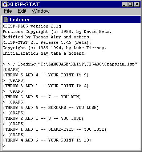Click the "BOXCARS -- YOU LOSE" output line
Image resolution: width=142 pixels, height=152 pixels.
tap(51, 107)
